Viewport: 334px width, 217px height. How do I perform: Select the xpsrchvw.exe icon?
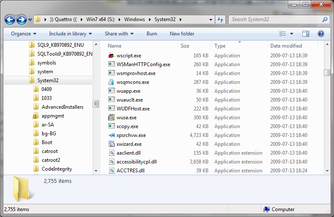(112, 135)
